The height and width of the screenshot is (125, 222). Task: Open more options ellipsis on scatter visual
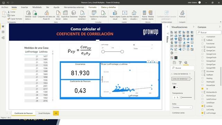(x=156, y=61)
